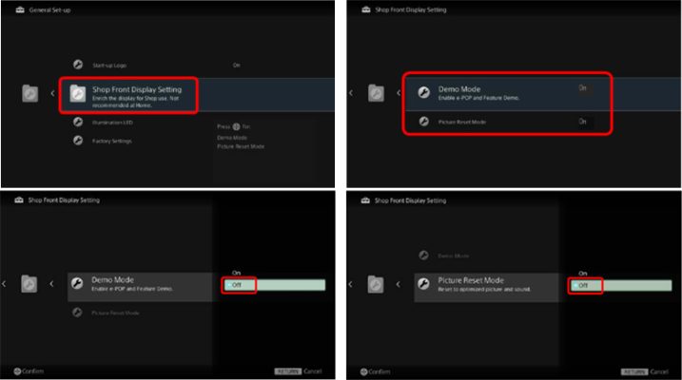The height and width of the screenshot is (380, 682).
Task: Click the dimmed wrench icon beside faded Picture Reset Mode
Action: tap(77, 313)
